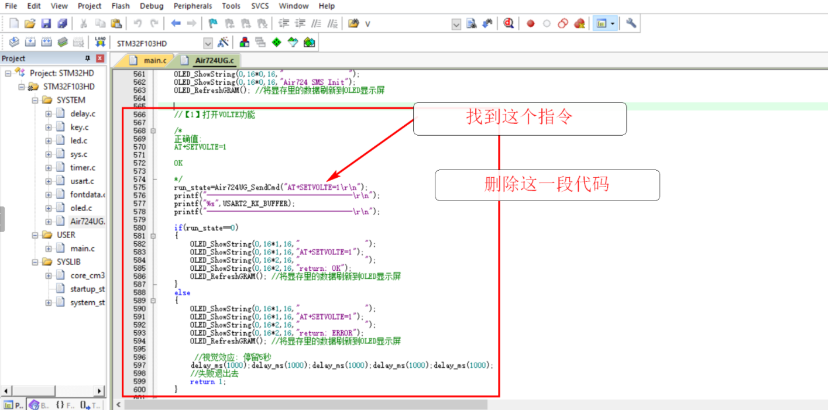The height and width of the screenshot is (410, 828).
Task: Open a file using the folder icon
Action: [30, 23]
